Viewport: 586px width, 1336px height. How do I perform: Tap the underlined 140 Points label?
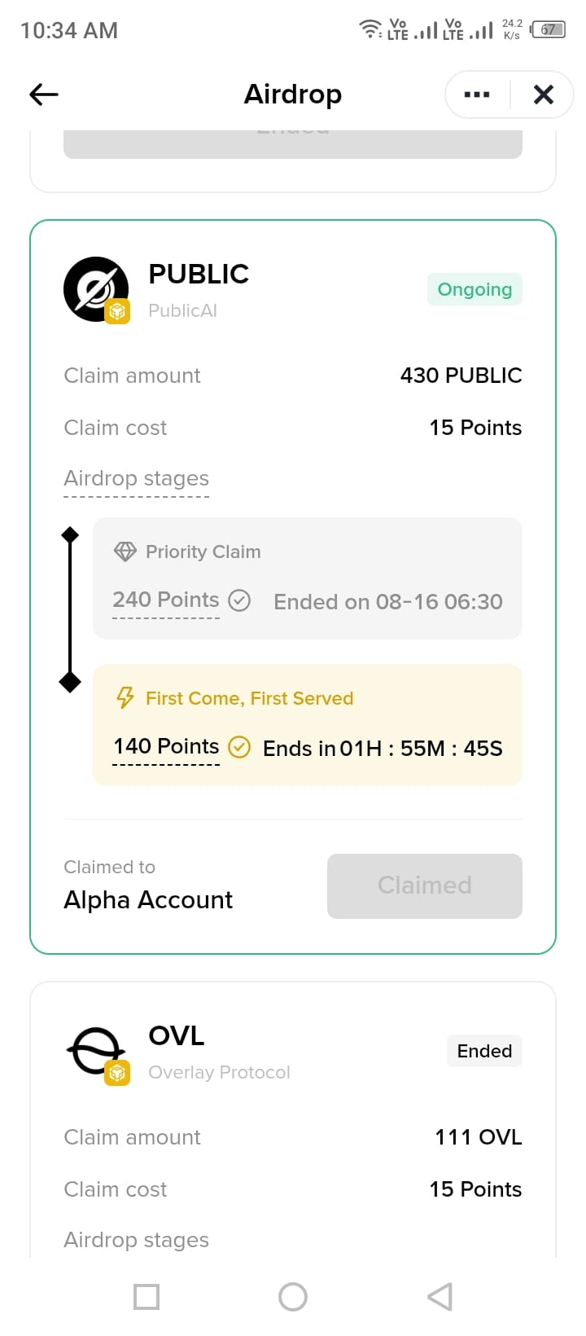coord(166,746)
